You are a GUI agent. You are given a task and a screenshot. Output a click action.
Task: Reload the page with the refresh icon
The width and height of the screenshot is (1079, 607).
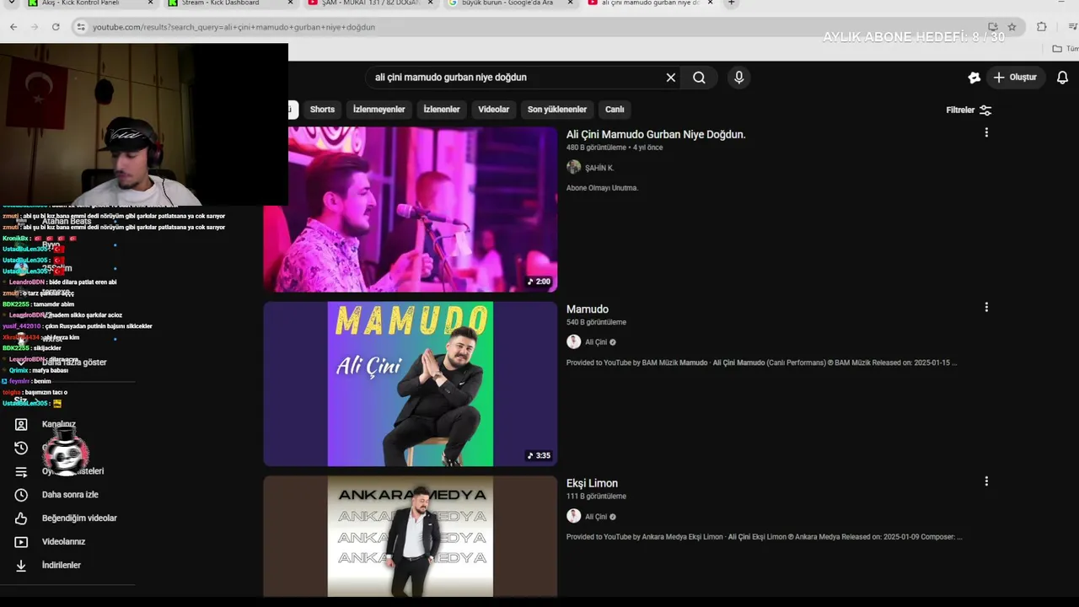click(x=56, y=27)
